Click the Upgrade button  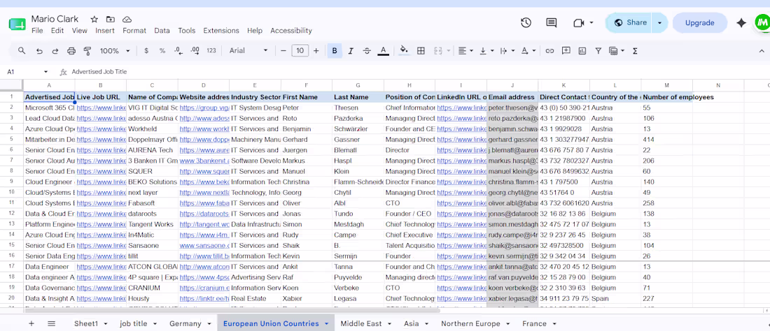700,22
